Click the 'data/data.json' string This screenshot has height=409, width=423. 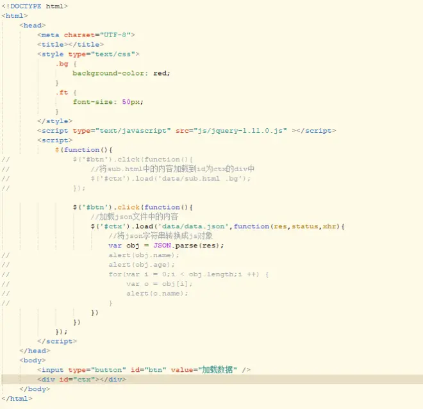point(193,227)
